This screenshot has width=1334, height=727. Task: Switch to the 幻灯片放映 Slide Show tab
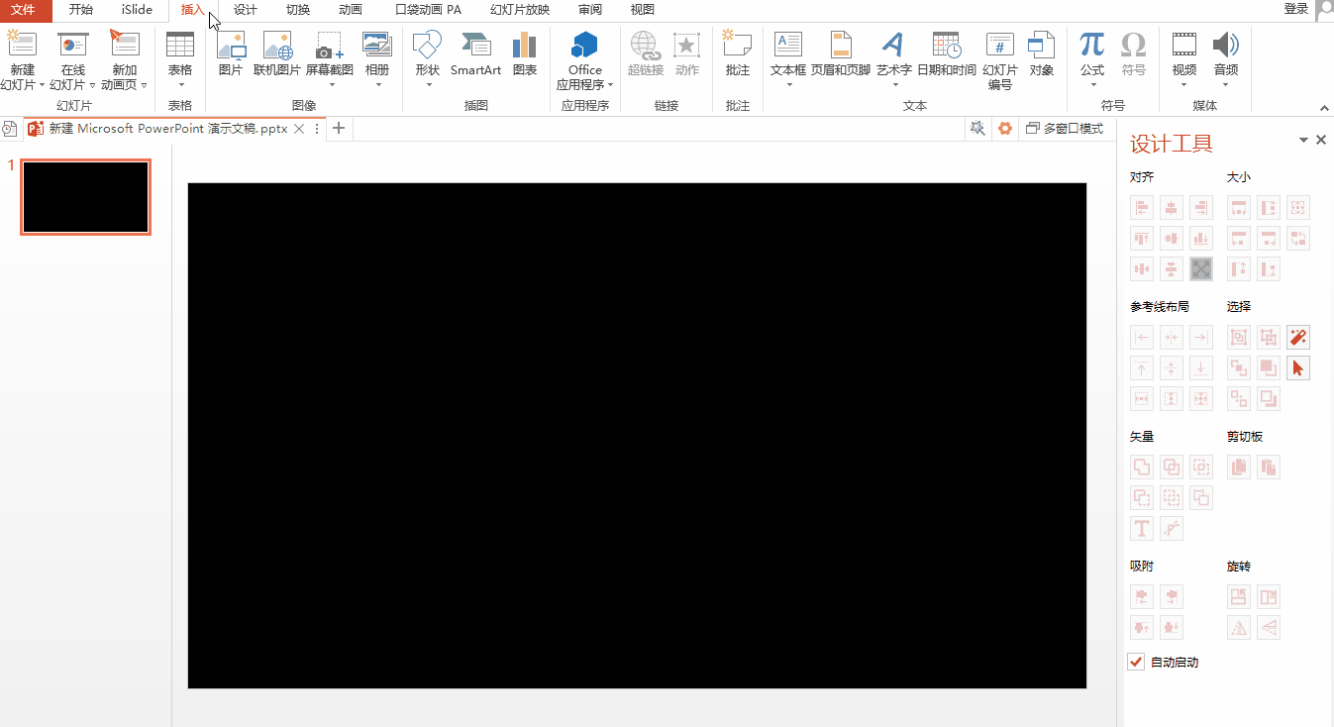coord(520,10)
